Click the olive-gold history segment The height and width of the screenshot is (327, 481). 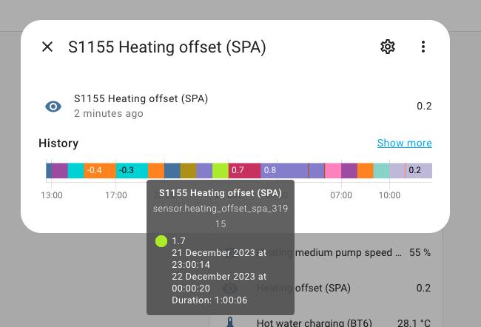(189, 170)
